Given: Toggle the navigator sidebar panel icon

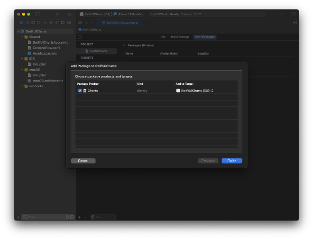Looking at the screenshot, I should [38, 14].
